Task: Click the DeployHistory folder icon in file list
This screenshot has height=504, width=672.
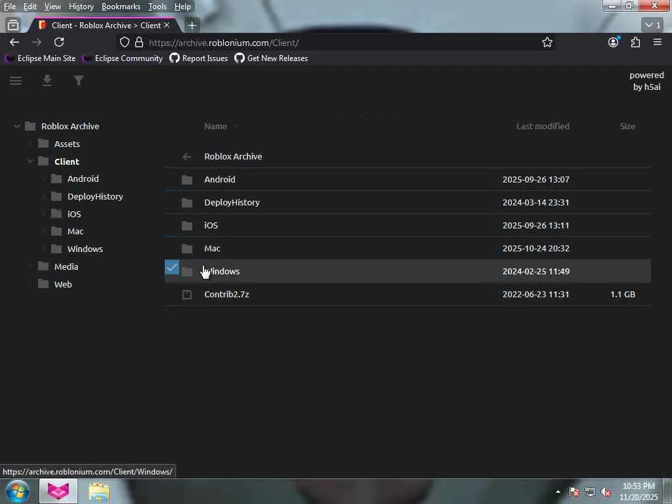Action: pyautogui.click(x=187, y=203)
